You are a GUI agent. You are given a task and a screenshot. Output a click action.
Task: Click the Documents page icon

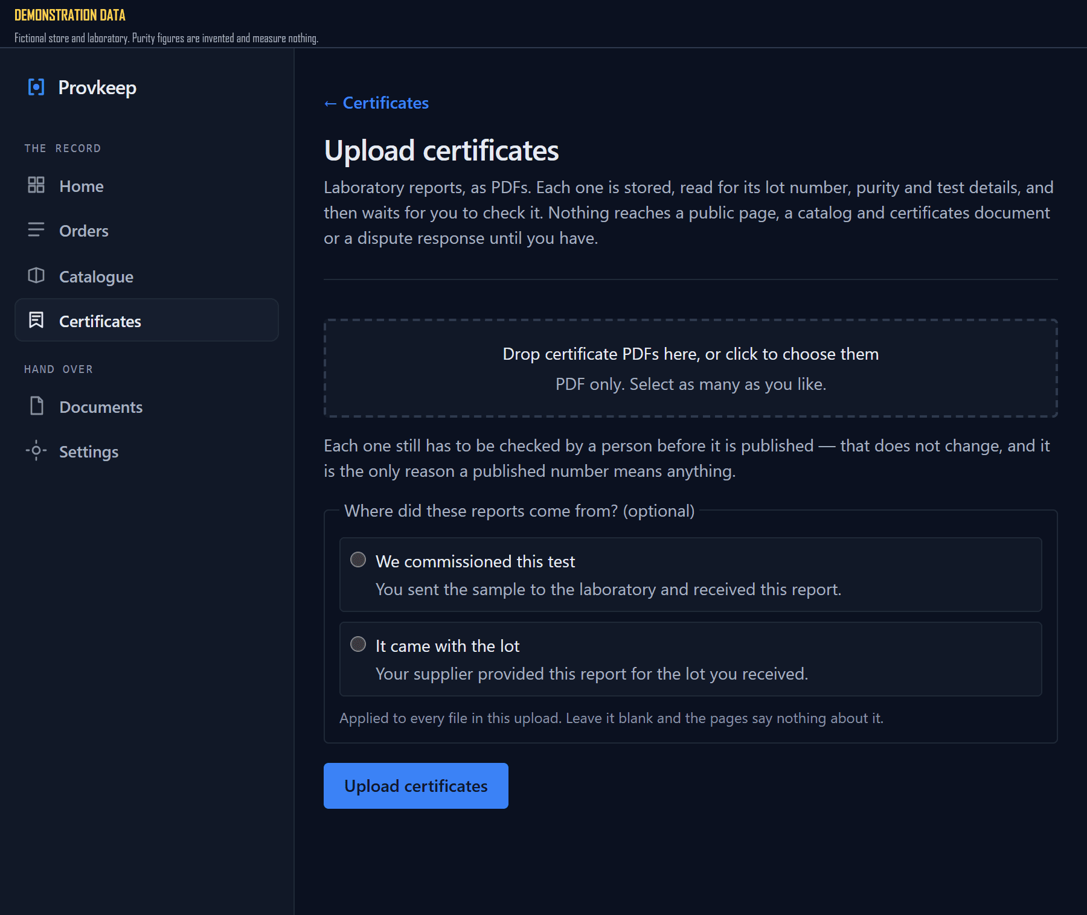pyautogui.click(x=37, y=406)
